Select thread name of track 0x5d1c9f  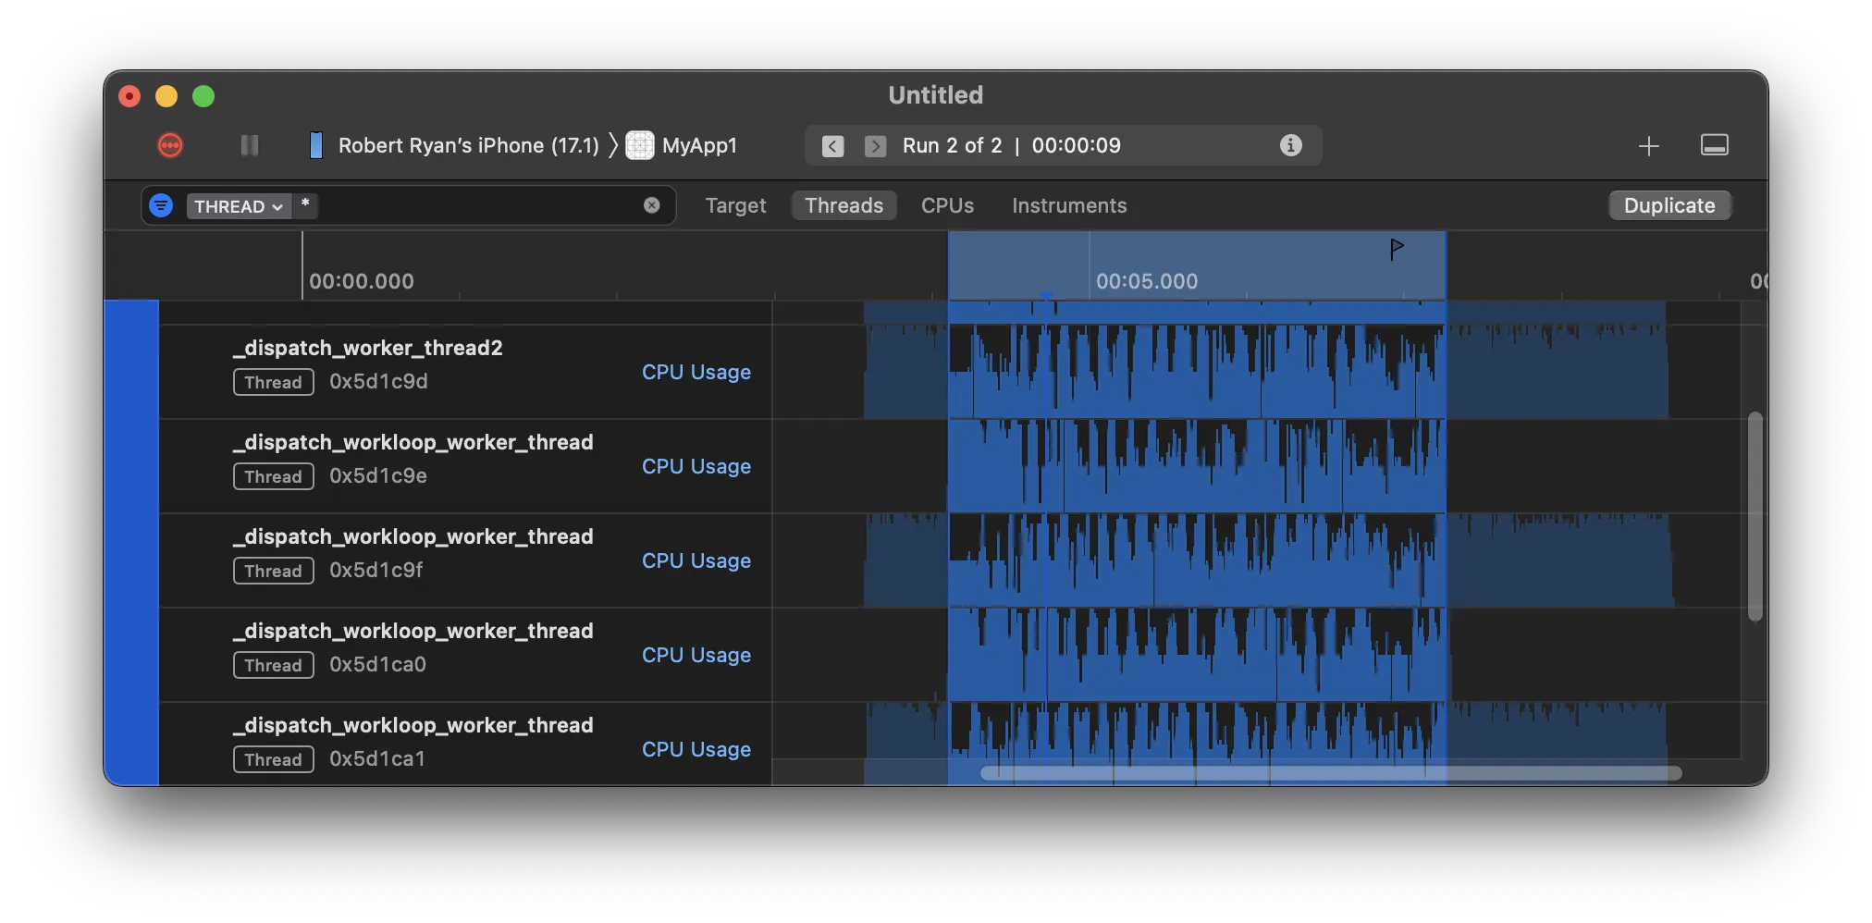[413, 536]
